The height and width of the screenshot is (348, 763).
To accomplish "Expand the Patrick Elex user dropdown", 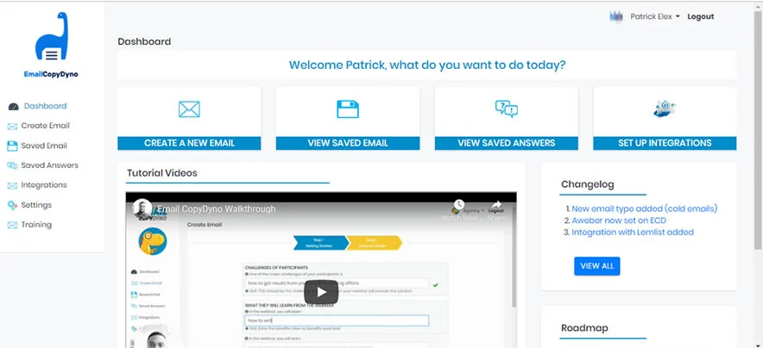I will (x=654, y=16).
